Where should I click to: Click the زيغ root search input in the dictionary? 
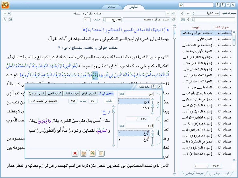pos(139,94)
